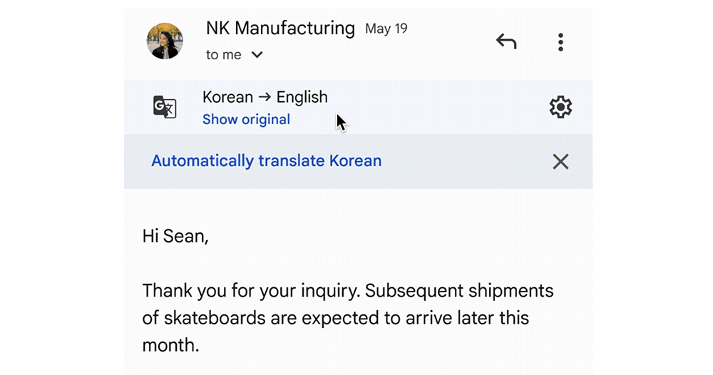Select the 'English' target language text
The height and width of the screenshot is (375, 713).
302,97
